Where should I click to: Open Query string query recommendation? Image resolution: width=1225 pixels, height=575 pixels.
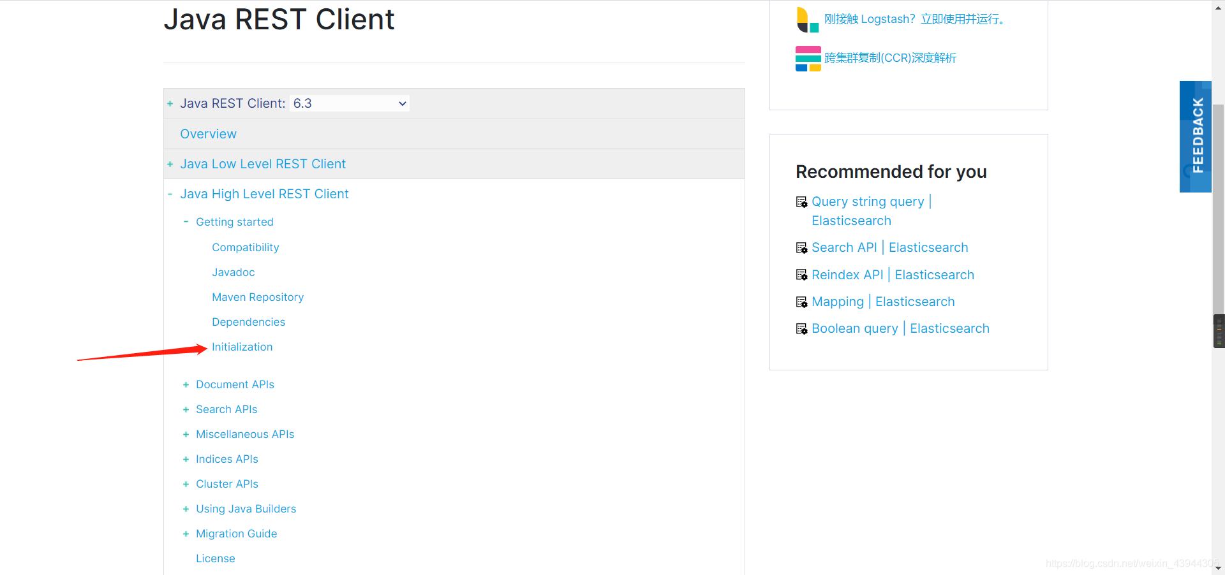(x=872, y=211)
